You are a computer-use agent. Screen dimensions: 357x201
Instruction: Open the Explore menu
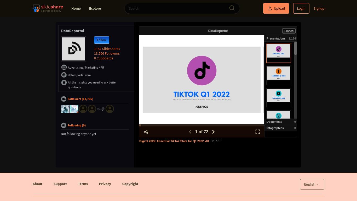pyautogui.click(x=95, y=8)
